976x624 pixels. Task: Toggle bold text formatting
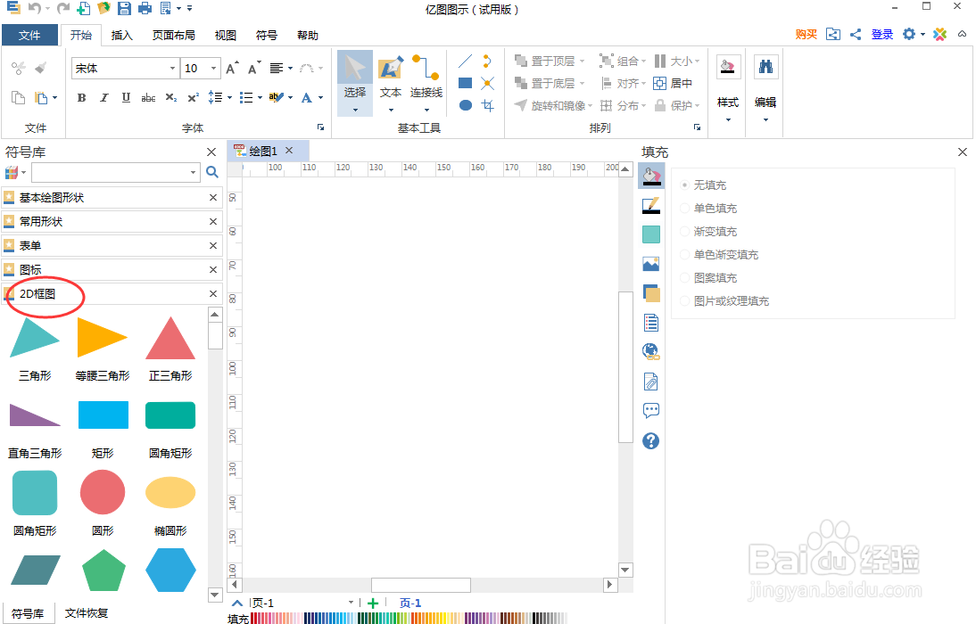pyautogui.click(x=81, y=98)
